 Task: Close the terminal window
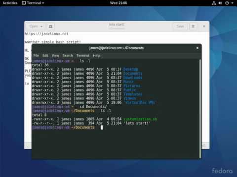coord(197,48)
